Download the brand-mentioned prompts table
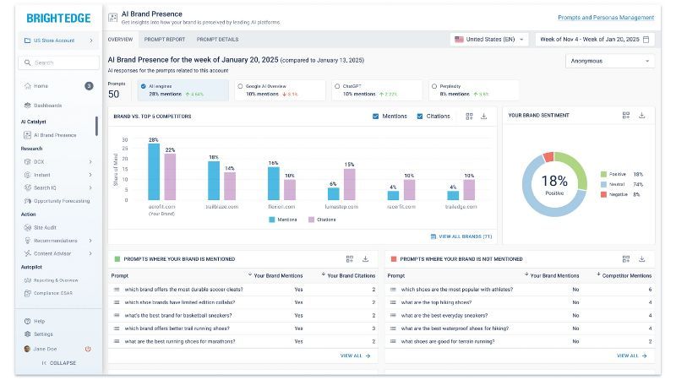This screenshot has height=380, width=676. pos(365,259)
